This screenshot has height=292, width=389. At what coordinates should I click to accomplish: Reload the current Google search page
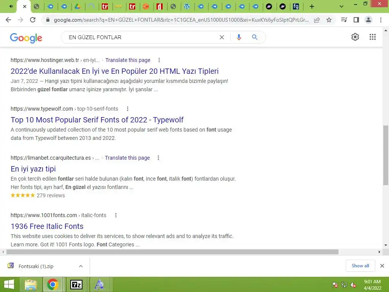[x=33, y=20]
